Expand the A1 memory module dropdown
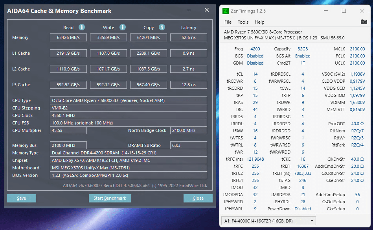The height and width of the screenshot is (230, 373). point(268,221)
